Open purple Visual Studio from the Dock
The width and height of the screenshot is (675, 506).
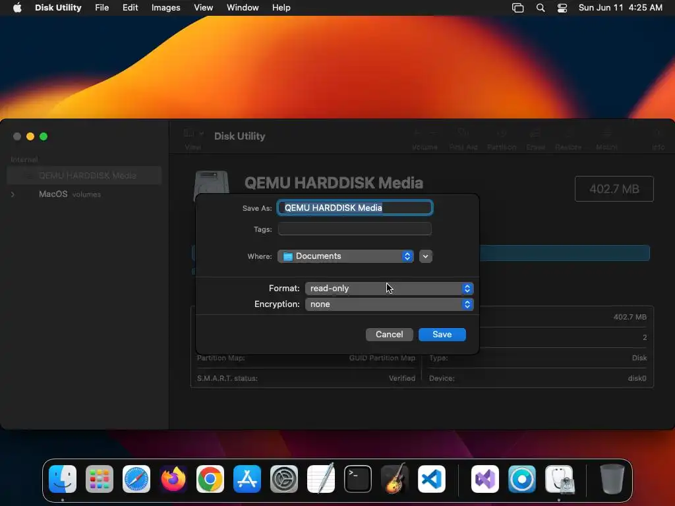pos(485,479)
